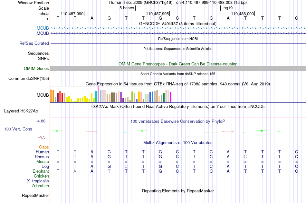
Task: Click the GENCODE V49lift37 track title
Action: pos(178,24)
